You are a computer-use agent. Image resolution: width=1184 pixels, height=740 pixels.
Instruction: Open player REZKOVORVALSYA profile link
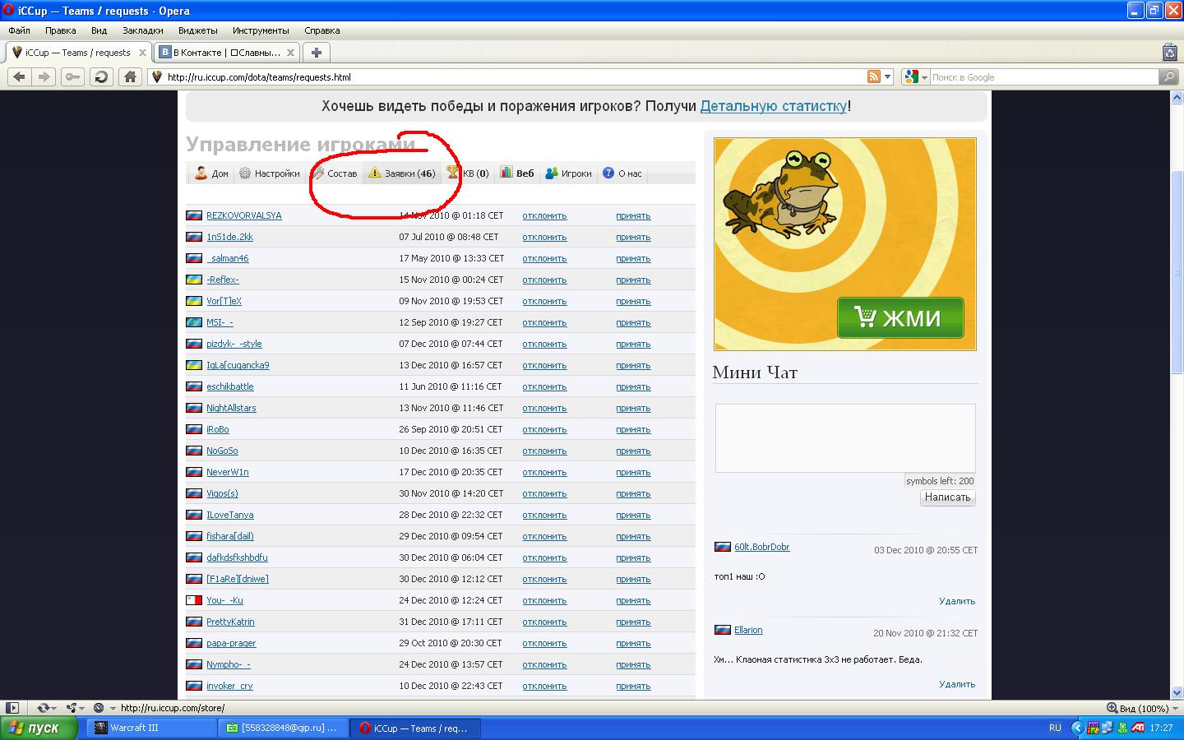[x=243, y=215]
